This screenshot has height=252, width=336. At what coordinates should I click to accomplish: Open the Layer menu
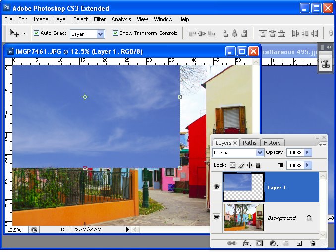tap(60, 19)
